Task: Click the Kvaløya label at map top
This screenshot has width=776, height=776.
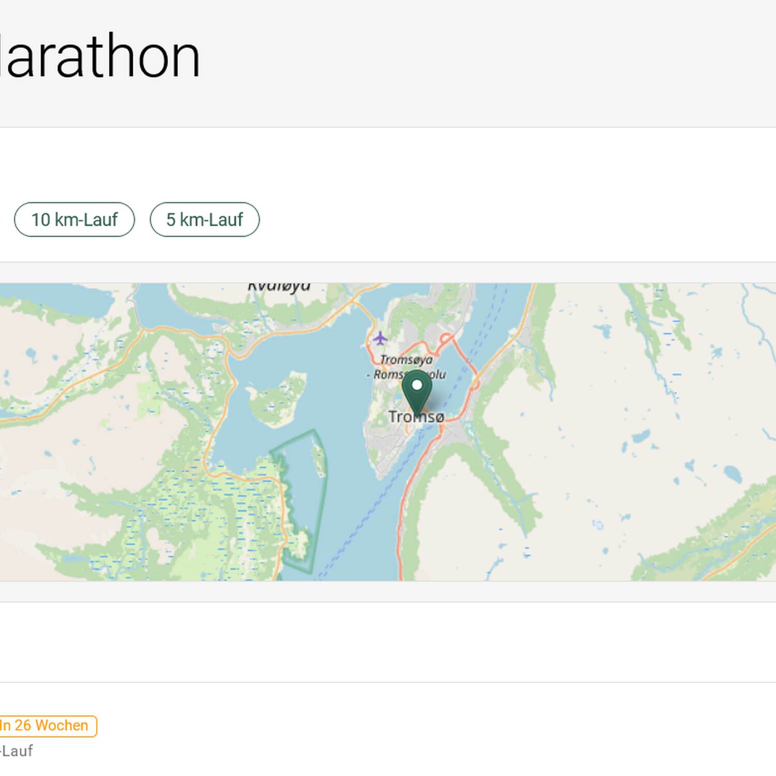Action: 279,286
